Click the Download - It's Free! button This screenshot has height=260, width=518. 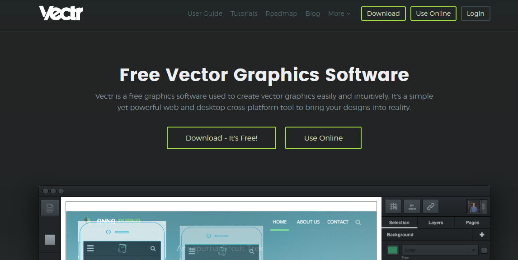[221, 138]
